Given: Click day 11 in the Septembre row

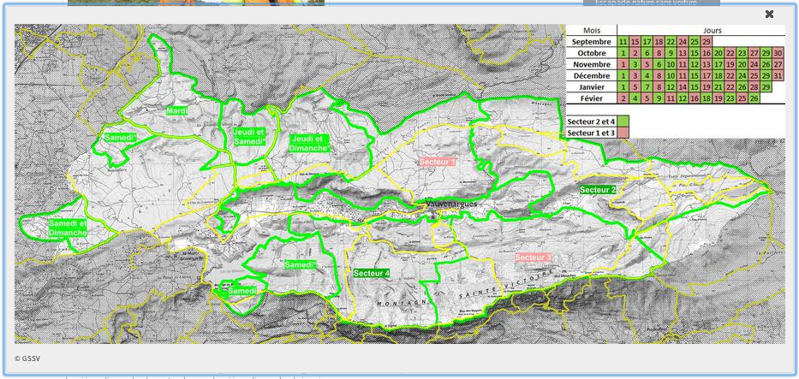Looking at the screenshot, I should (623, 42).
